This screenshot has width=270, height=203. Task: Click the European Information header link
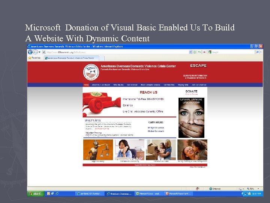point(195,77)
